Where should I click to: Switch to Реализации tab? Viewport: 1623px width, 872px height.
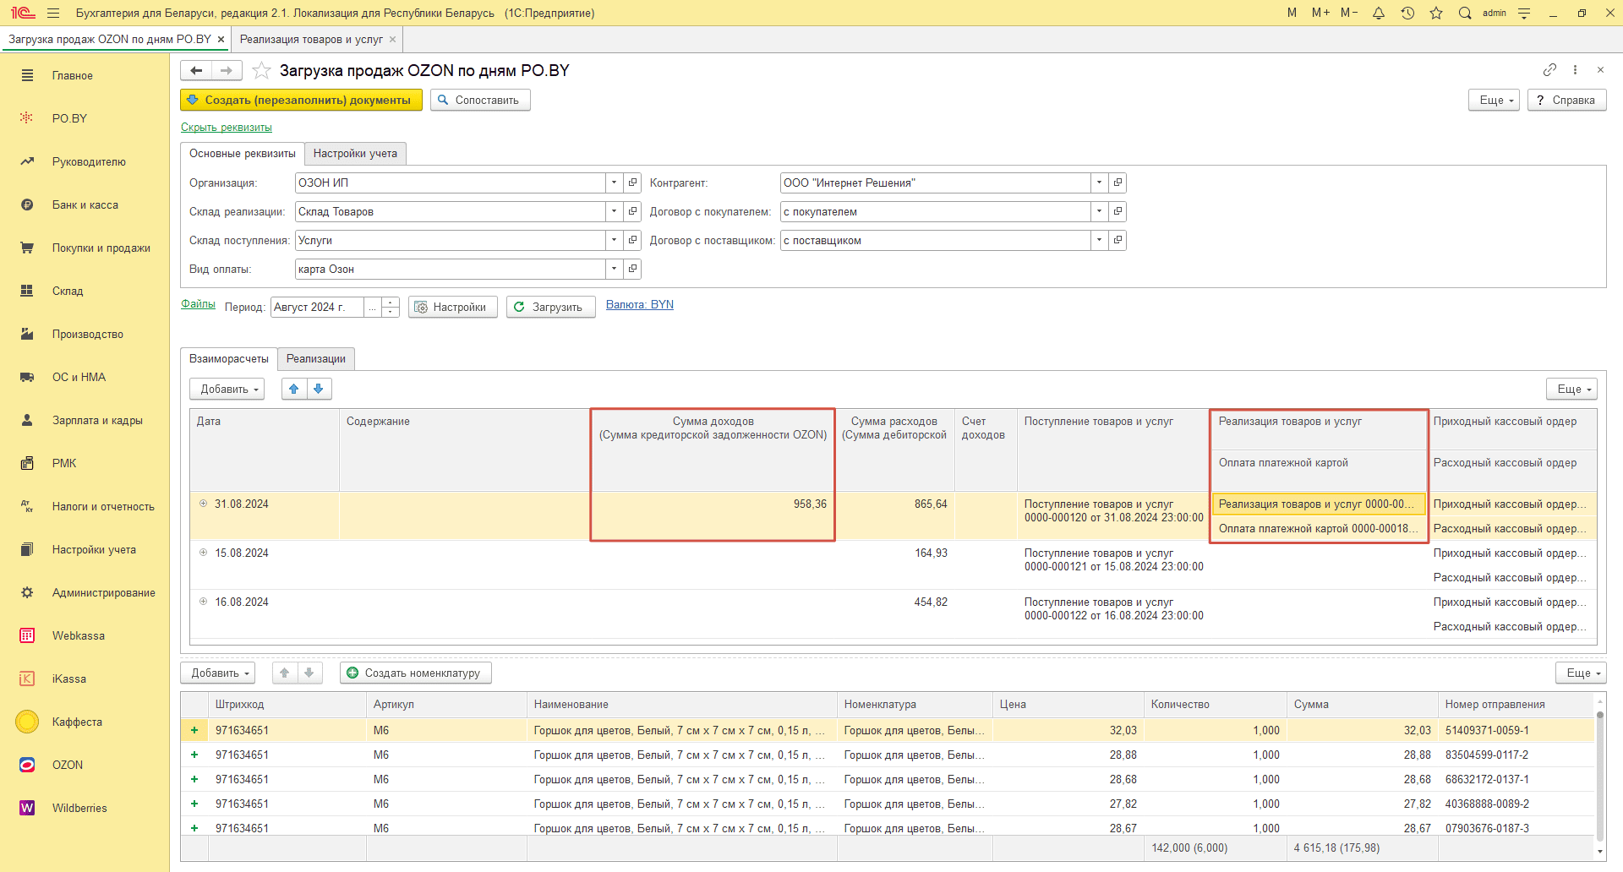click(x=316, y=358)
